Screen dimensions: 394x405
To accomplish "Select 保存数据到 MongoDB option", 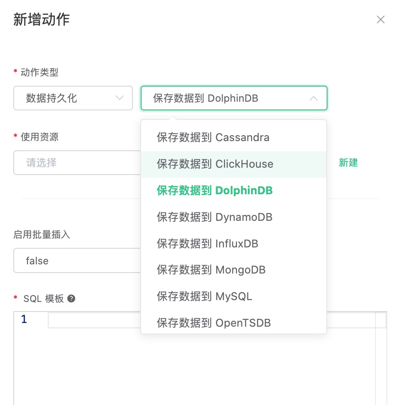I will click(x=211, y=270).
